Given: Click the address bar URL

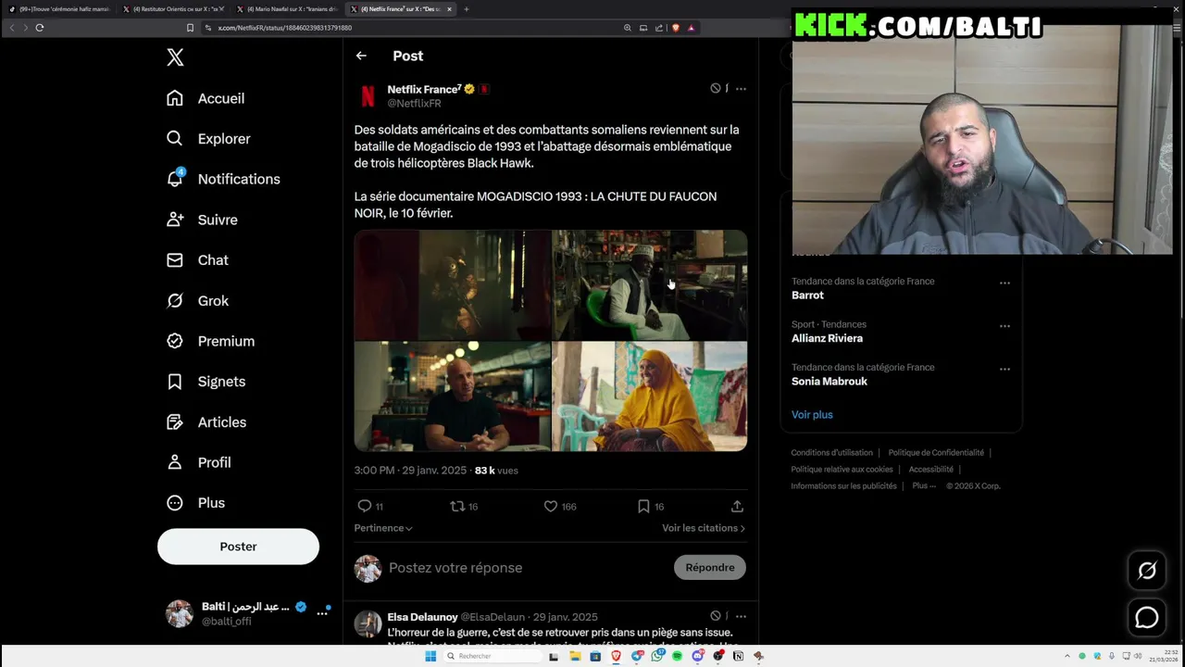Looking at the screenshot, I should coord(284,28).
